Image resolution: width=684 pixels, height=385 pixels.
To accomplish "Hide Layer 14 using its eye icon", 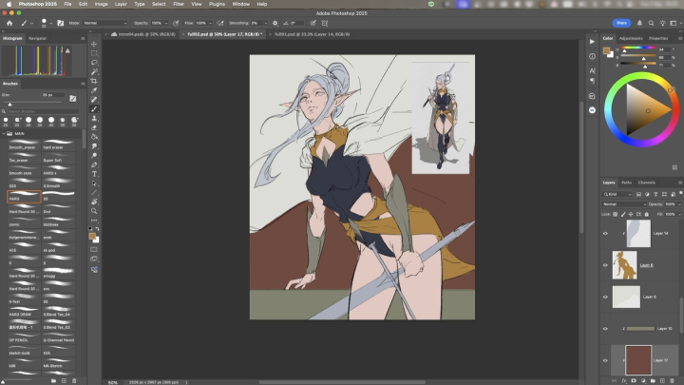I will 605,233.
